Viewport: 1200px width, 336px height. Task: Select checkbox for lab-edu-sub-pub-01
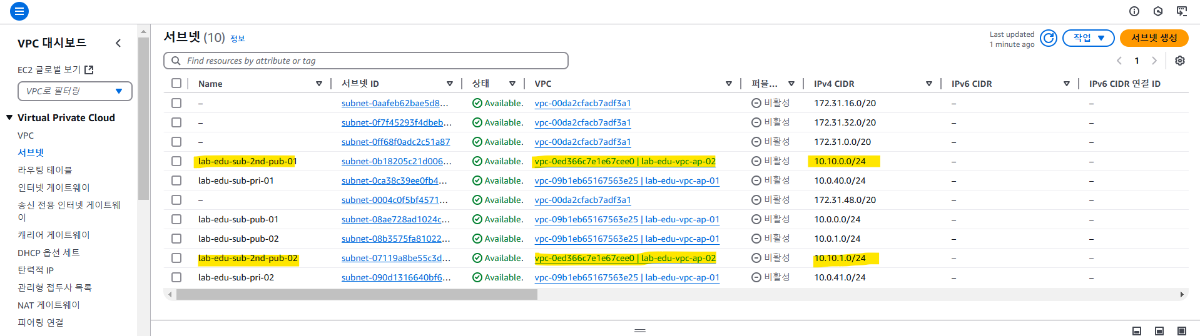(176, 219)
